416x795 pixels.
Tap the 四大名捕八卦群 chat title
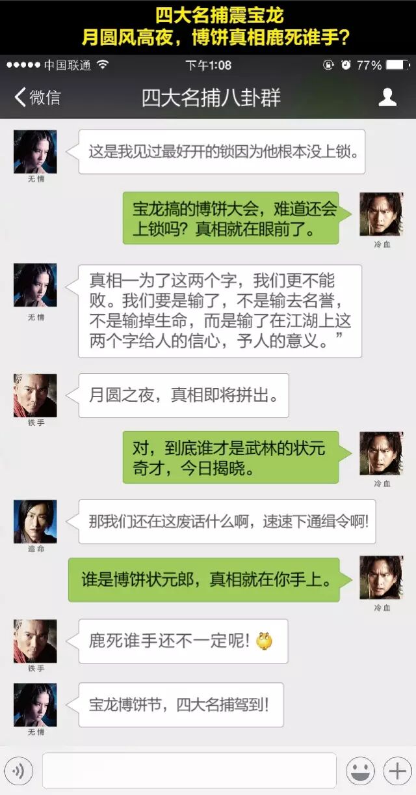click(211, 98)
